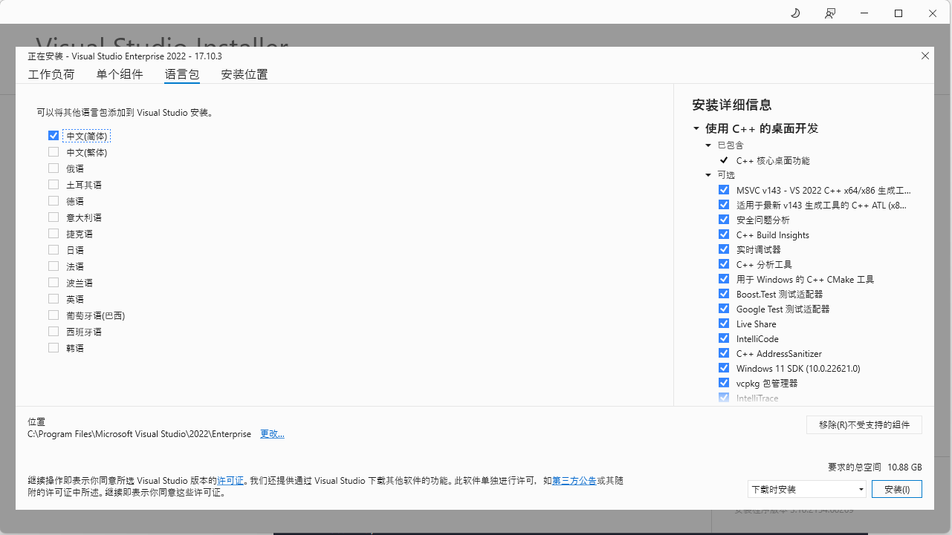
Task: Toggle the dark mode moon icon
Action: (x=795, y=13)
